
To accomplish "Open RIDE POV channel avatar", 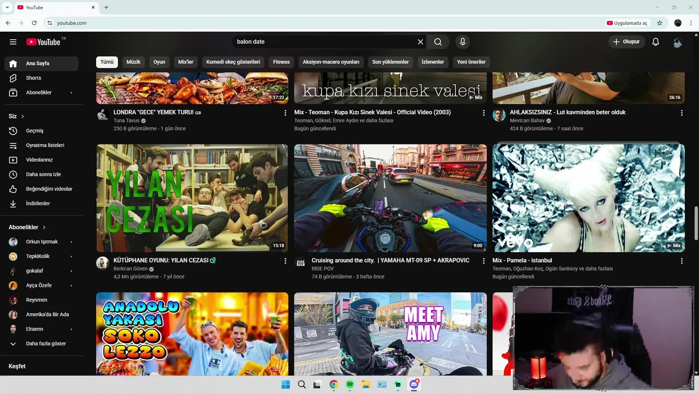I will click(300, 263).
